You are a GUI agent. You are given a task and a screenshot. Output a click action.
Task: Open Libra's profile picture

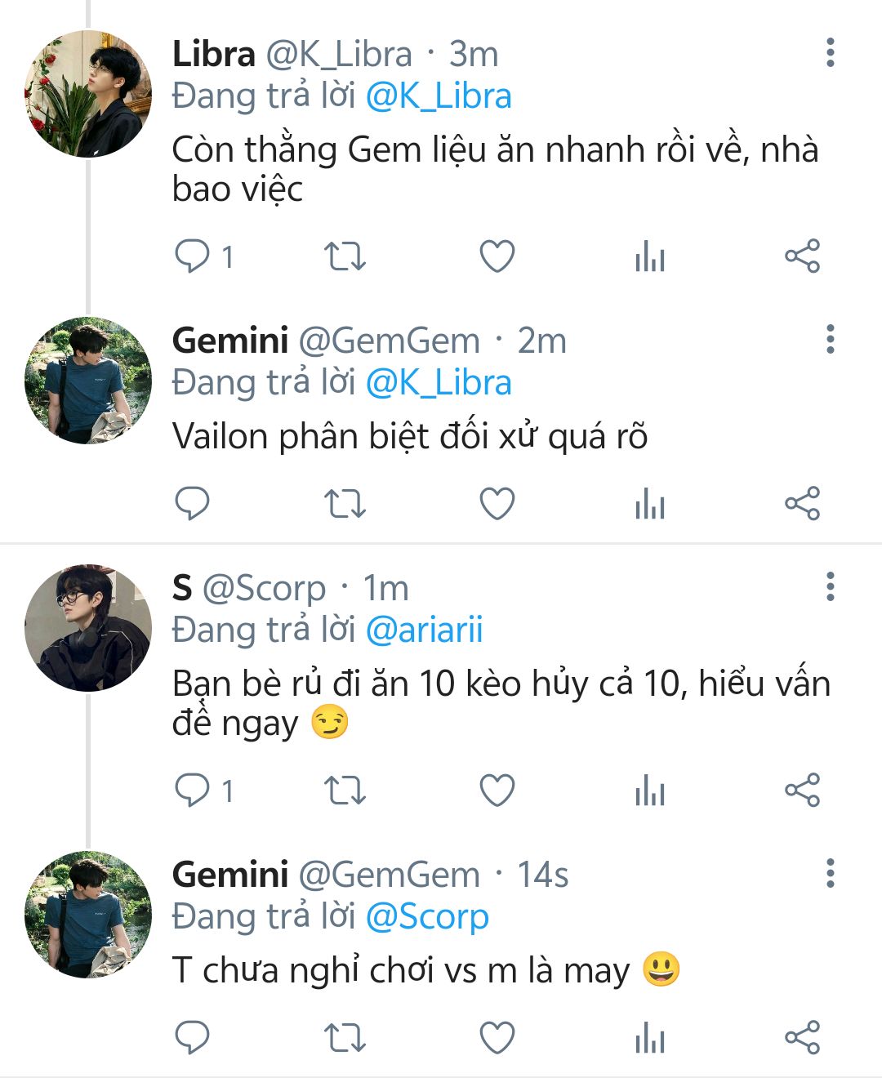coord(88,94)
